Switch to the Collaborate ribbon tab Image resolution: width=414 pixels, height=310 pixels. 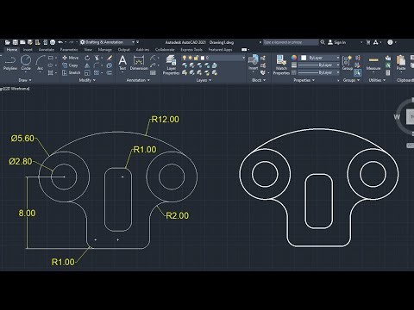pyautogui.click(x=165, y=50)
